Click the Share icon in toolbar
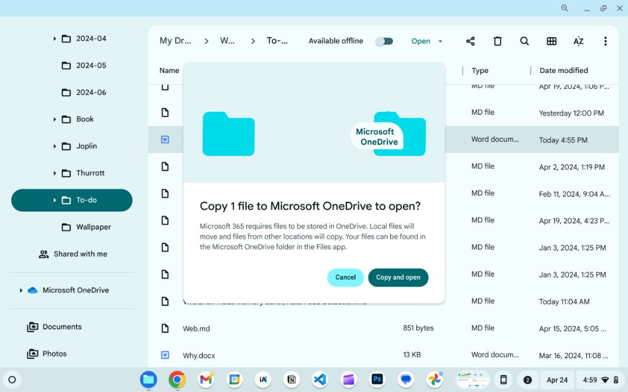Image resolution: width=628 pixels, height=392 pixels. 470,41
